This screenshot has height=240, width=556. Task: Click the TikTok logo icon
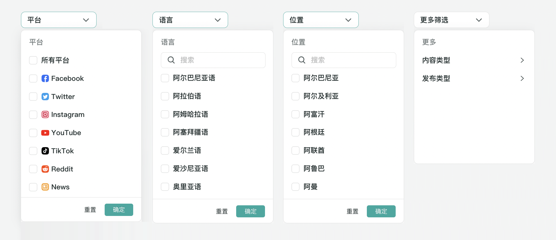[45, 151]
